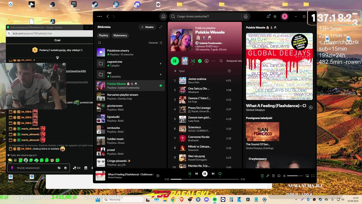The width and height of the screenshot is (362, 204).
Task: Expand the rap folder arrow
Action: point(161,75)
